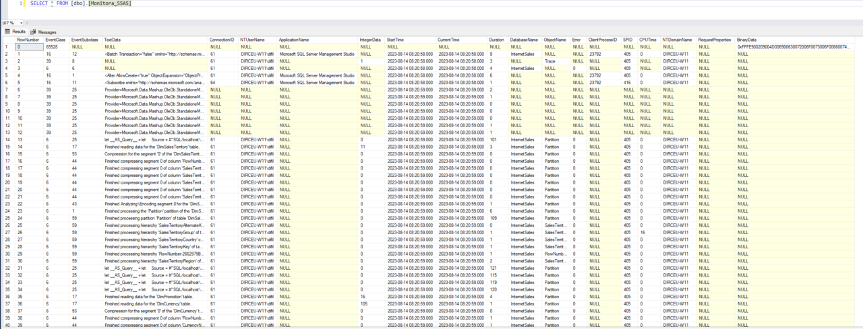
Task: Click the Messages tab icon
Action: tap(33, 32)
